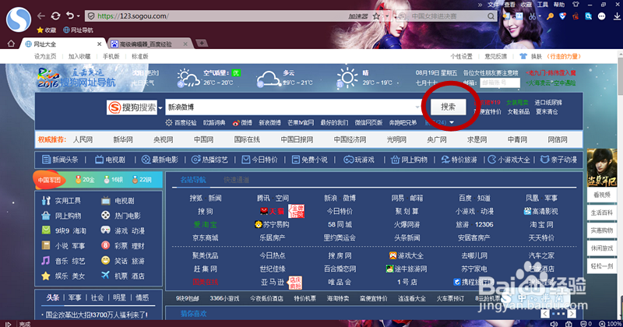The height and width of the screenshot is (327, 623).
Task: Click 音乐 music note icon in sidebar
Action: click(x=46, y=261)
